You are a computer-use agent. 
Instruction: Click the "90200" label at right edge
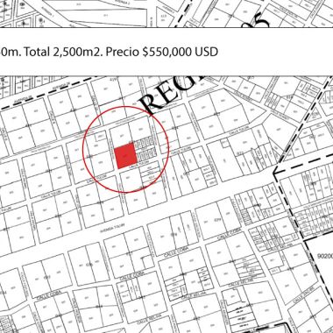pos(325,255)
